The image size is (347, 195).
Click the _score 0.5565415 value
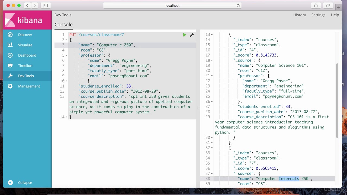click(266, 168)
